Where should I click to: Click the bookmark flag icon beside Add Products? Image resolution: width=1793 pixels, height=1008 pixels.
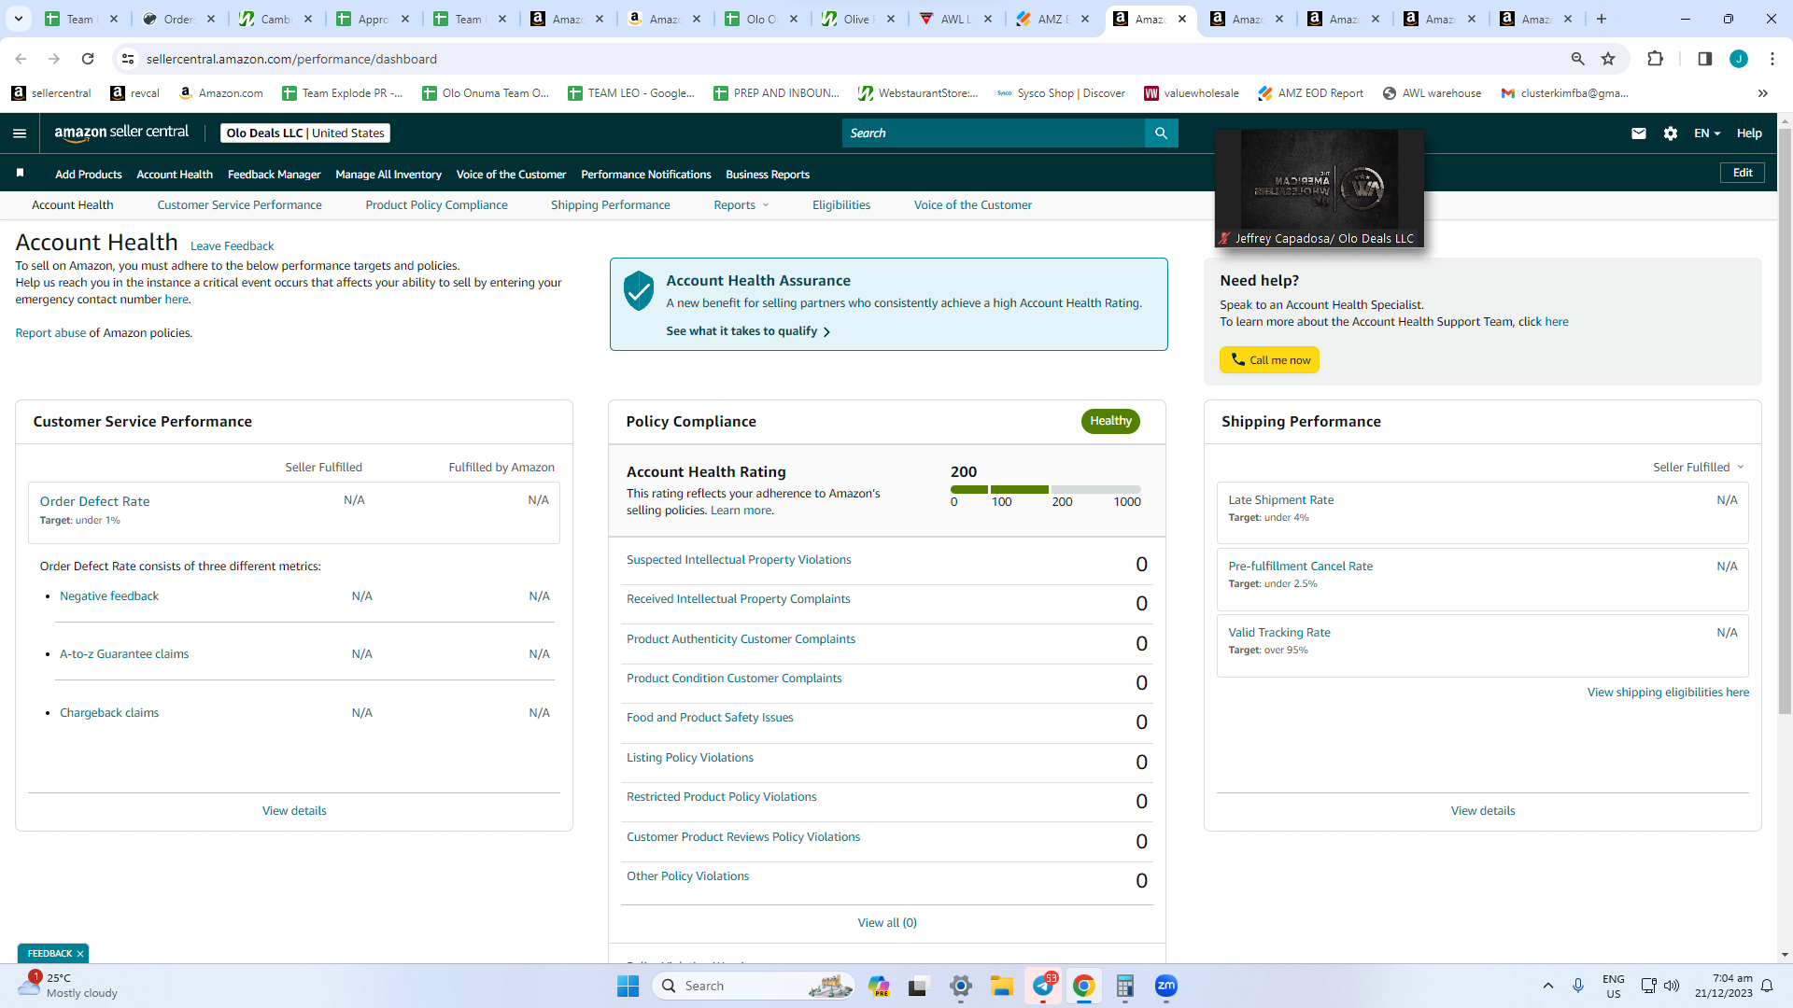[x=20, y=174]
